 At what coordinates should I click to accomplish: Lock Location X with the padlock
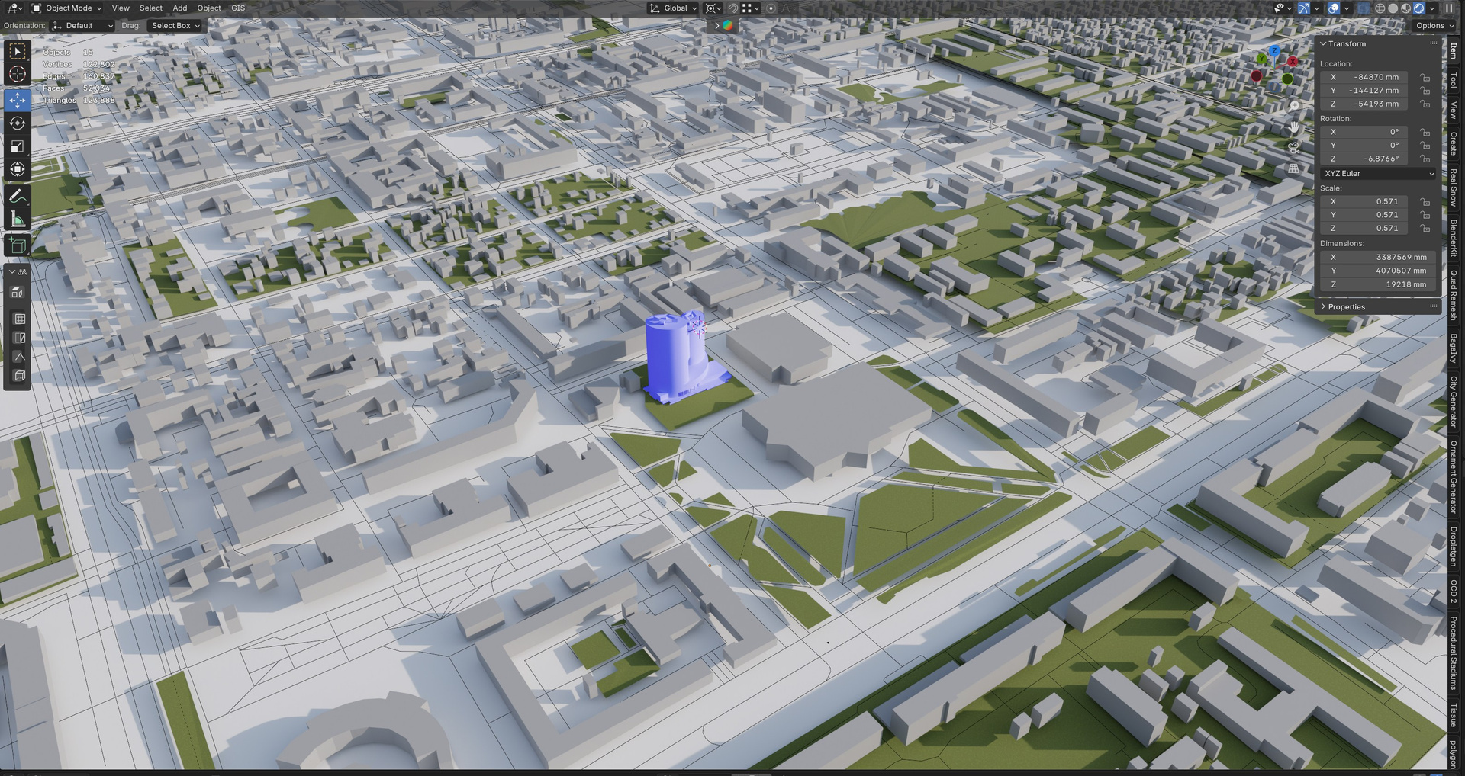(x=1425, y=77)
